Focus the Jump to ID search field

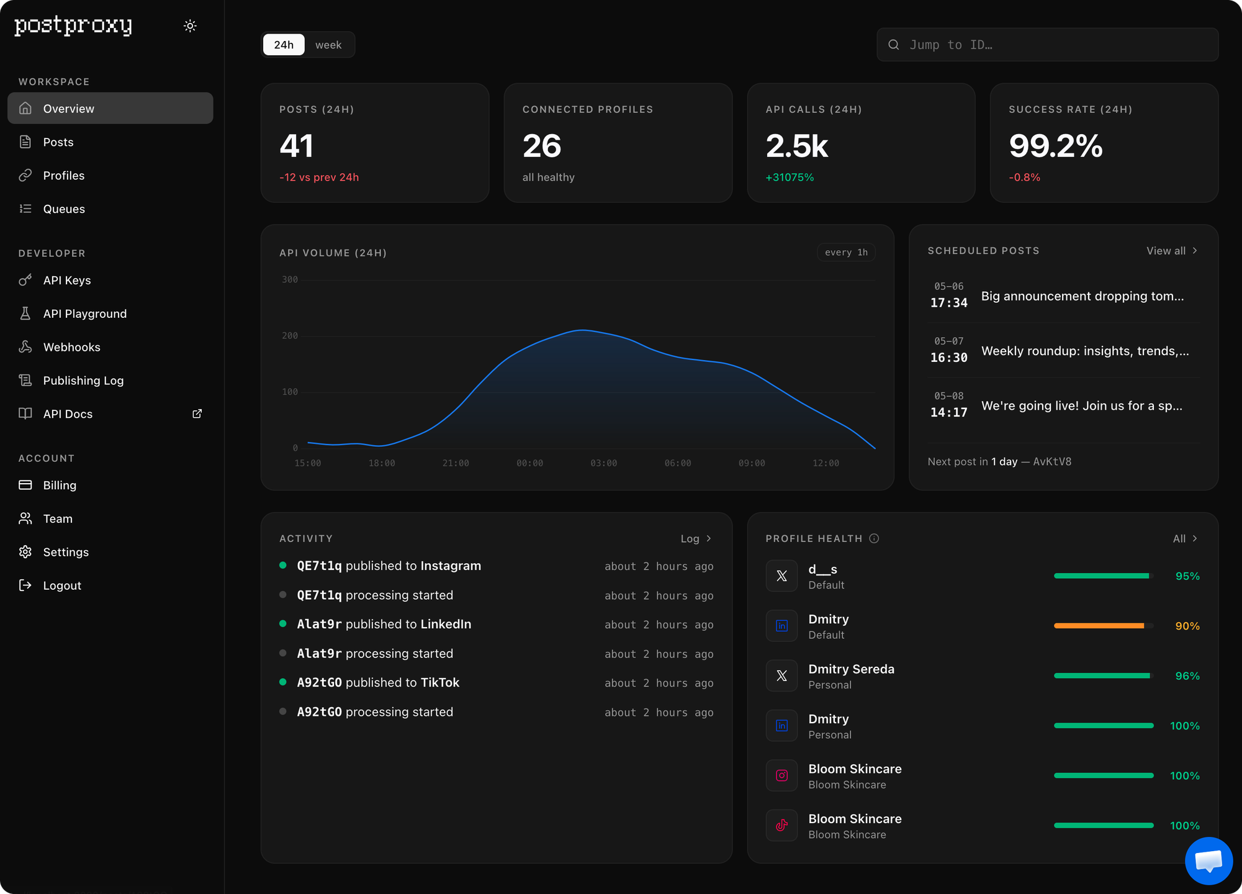click(x=1047, y=45)
